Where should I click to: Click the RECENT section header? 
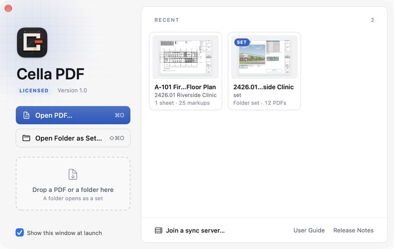[x=166, y=20]
